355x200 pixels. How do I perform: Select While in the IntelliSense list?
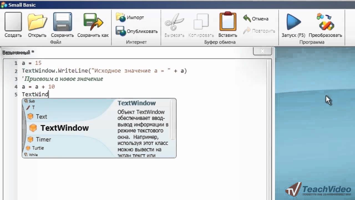pyautogui.click(x=31, y=155)
